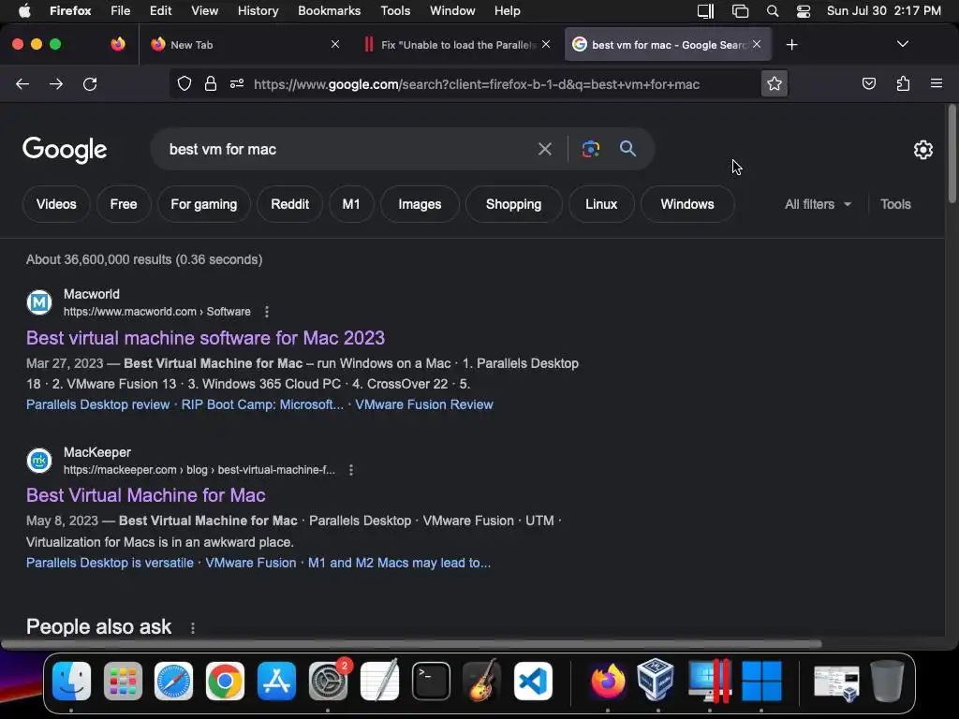Viewport: 959px width, 719px height.
Task: Clear the Google search box text
Action: 544,149
